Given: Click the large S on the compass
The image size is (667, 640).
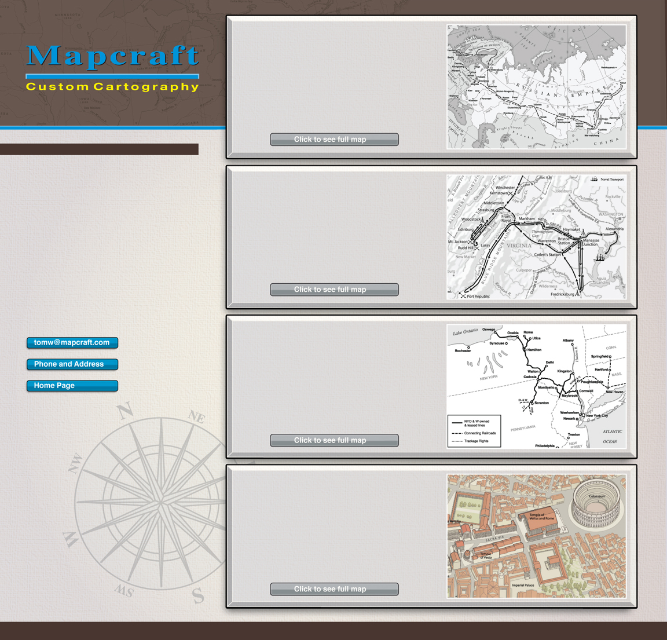Looking at the screenshot, I should pos(198,595).
